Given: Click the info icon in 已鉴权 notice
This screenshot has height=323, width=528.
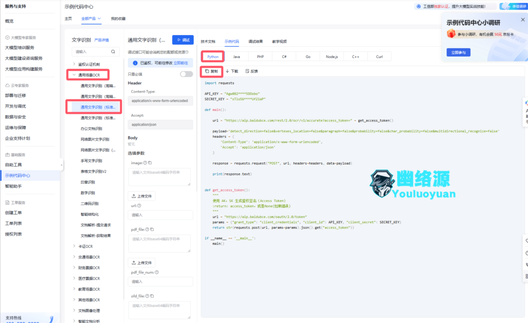Looking at the screenshot, I should pyautogui.click(x=135, y=63).
